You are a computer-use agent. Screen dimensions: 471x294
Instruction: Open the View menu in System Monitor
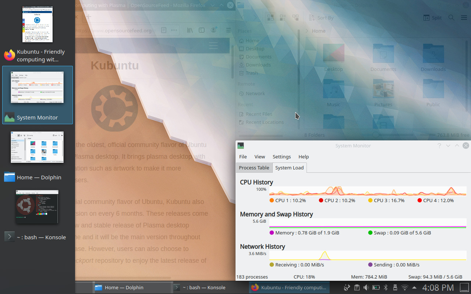pyautogui.click(x=259, y=157)
